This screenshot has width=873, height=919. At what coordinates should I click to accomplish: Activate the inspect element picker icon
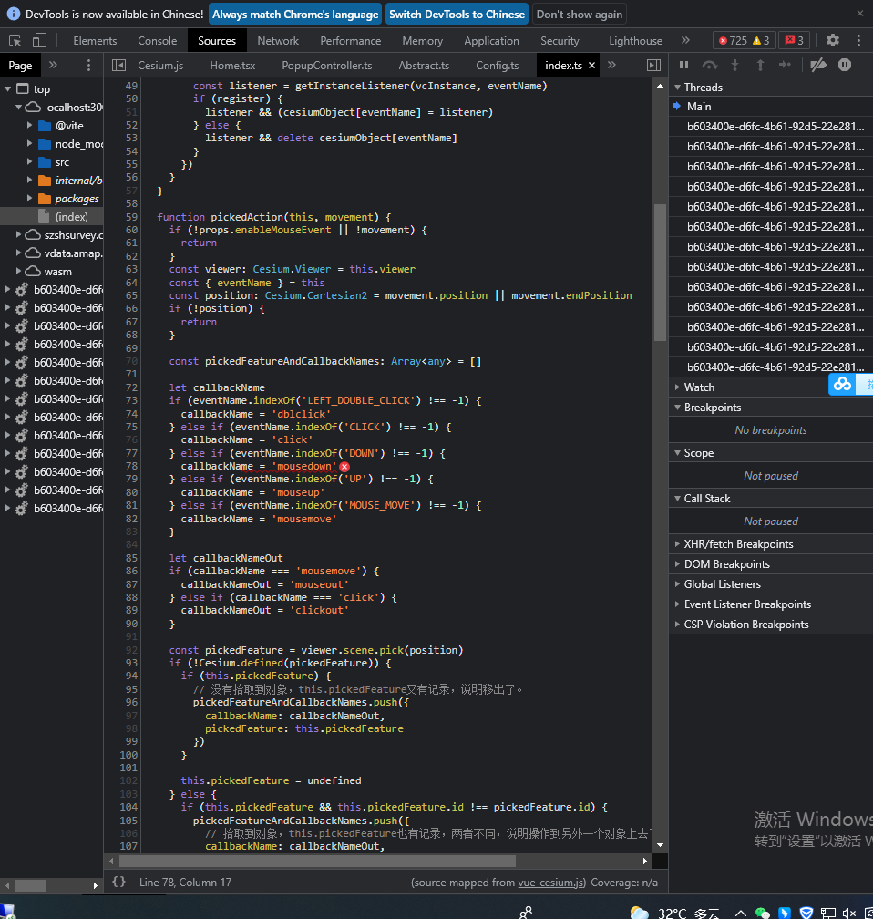(15, 40)
